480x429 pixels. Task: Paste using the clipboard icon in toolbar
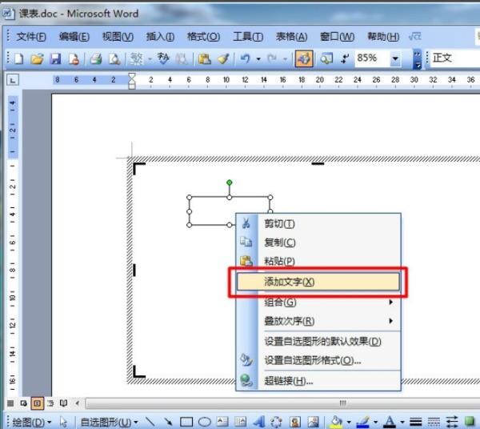(x=205, y=58)
